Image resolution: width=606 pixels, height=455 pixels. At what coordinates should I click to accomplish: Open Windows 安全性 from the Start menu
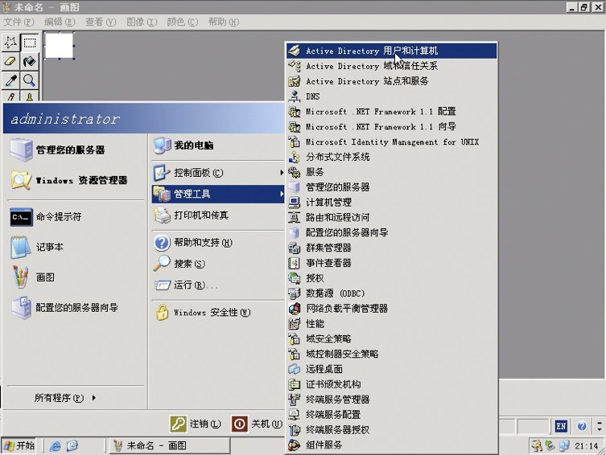coord(218,312)
